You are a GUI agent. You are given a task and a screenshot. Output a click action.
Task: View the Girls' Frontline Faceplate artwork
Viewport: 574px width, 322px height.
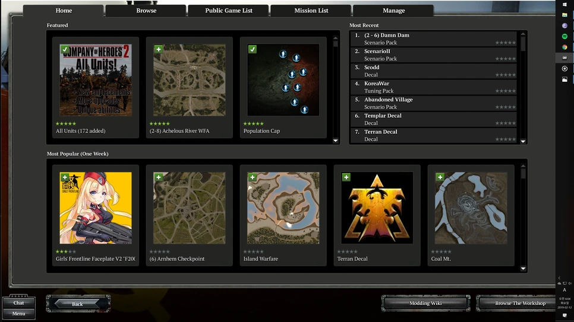(x=96, y=208)
